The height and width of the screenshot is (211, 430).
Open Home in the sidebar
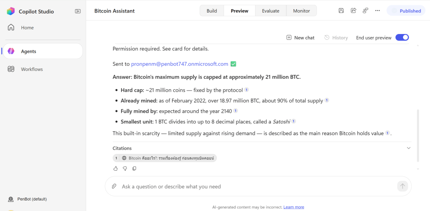[x=43, y=28]
